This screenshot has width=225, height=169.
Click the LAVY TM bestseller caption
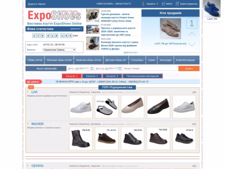click(x=171, y=44)
